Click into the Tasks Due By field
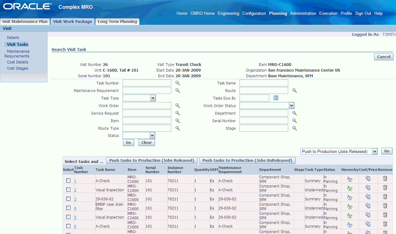 click(x=254, y=98)
